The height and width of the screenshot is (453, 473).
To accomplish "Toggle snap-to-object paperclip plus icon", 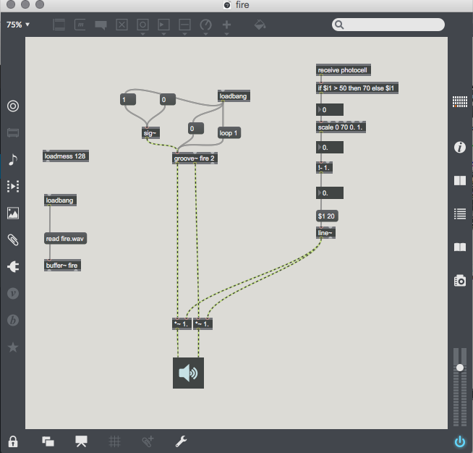I will [x=148, y=441].
